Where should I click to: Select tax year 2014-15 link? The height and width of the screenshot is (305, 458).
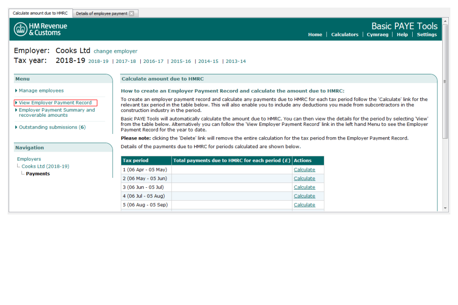[208, 61]
